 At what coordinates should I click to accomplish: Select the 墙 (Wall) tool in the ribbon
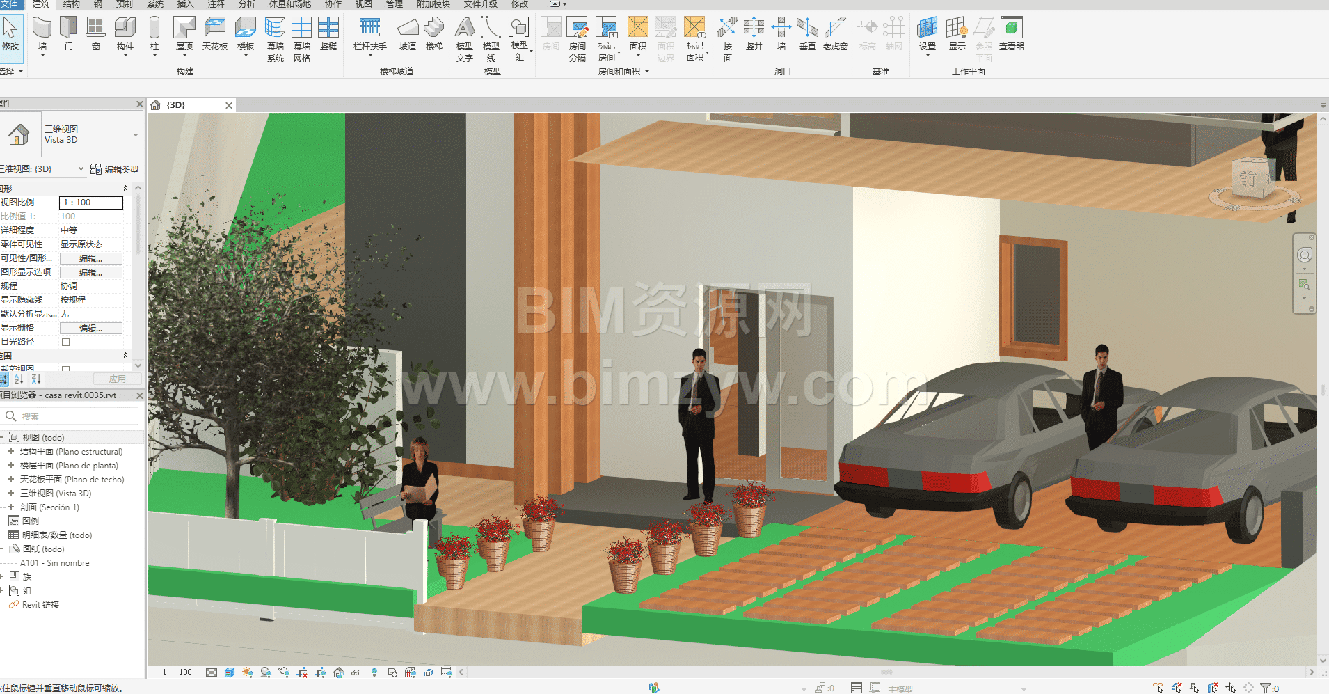click(42, 33)
